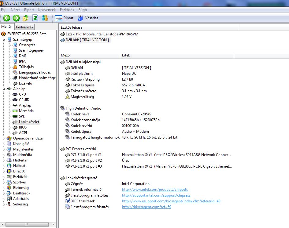Click the CPU chip icon
Viewport: 289px width, 228px height.
click(15, 94)
